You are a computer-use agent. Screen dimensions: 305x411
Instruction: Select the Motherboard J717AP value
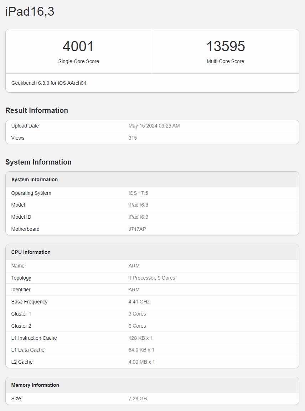click(139, 229)
